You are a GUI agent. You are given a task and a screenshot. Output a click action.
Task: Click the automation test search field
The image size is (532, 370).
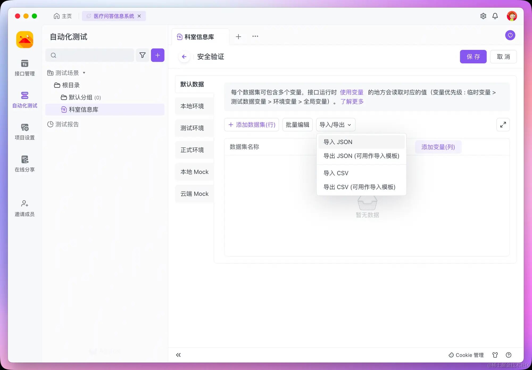(x=90, y=55)
